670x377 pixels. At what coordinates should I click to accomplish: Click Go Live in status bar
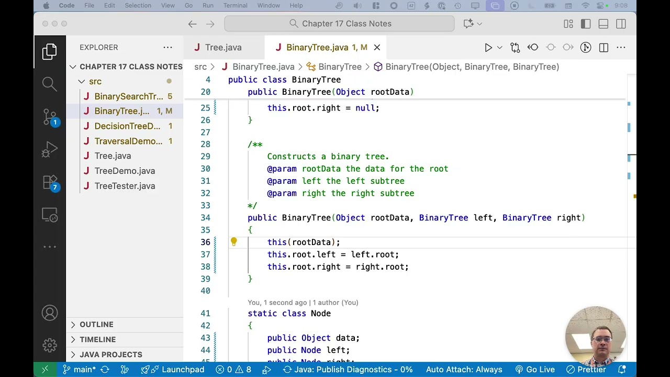[535, 370]
